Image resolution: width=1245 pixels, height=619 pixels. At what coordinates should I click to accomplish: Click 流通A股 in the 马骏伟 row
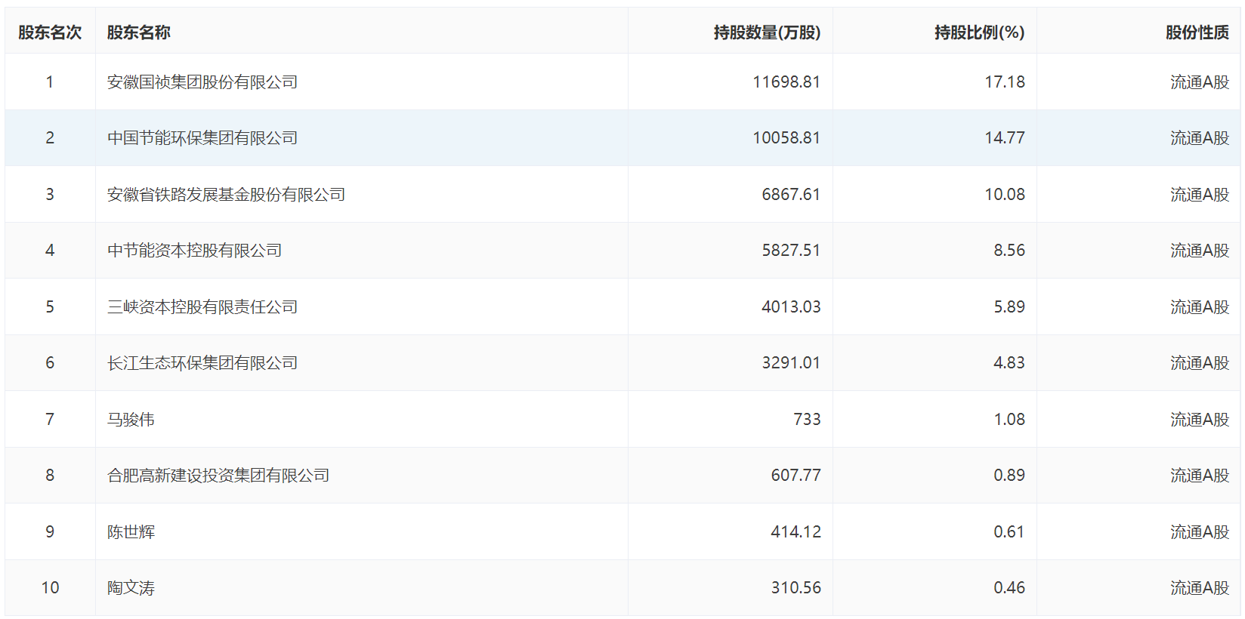coord(1199,419)
